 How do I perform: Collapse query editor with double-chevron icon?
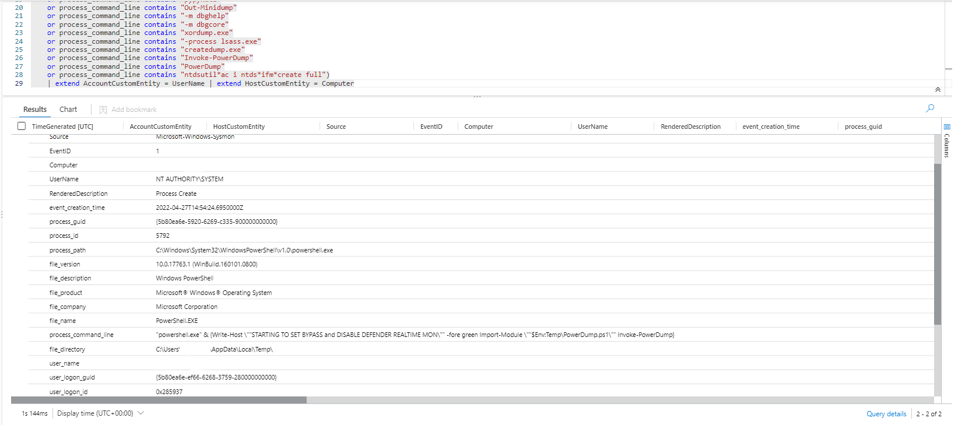[x=938, y=90]
